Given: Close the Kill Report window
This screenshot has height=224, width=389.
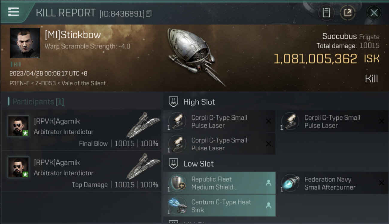Looking at the screenshot, I should coord(374,13).
